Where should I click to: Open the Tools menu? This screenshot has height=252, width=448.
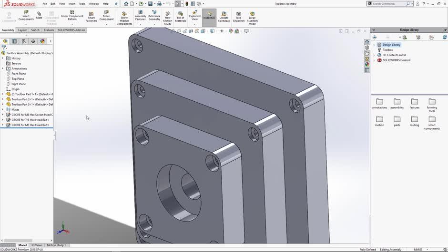[x=82, y=4]
